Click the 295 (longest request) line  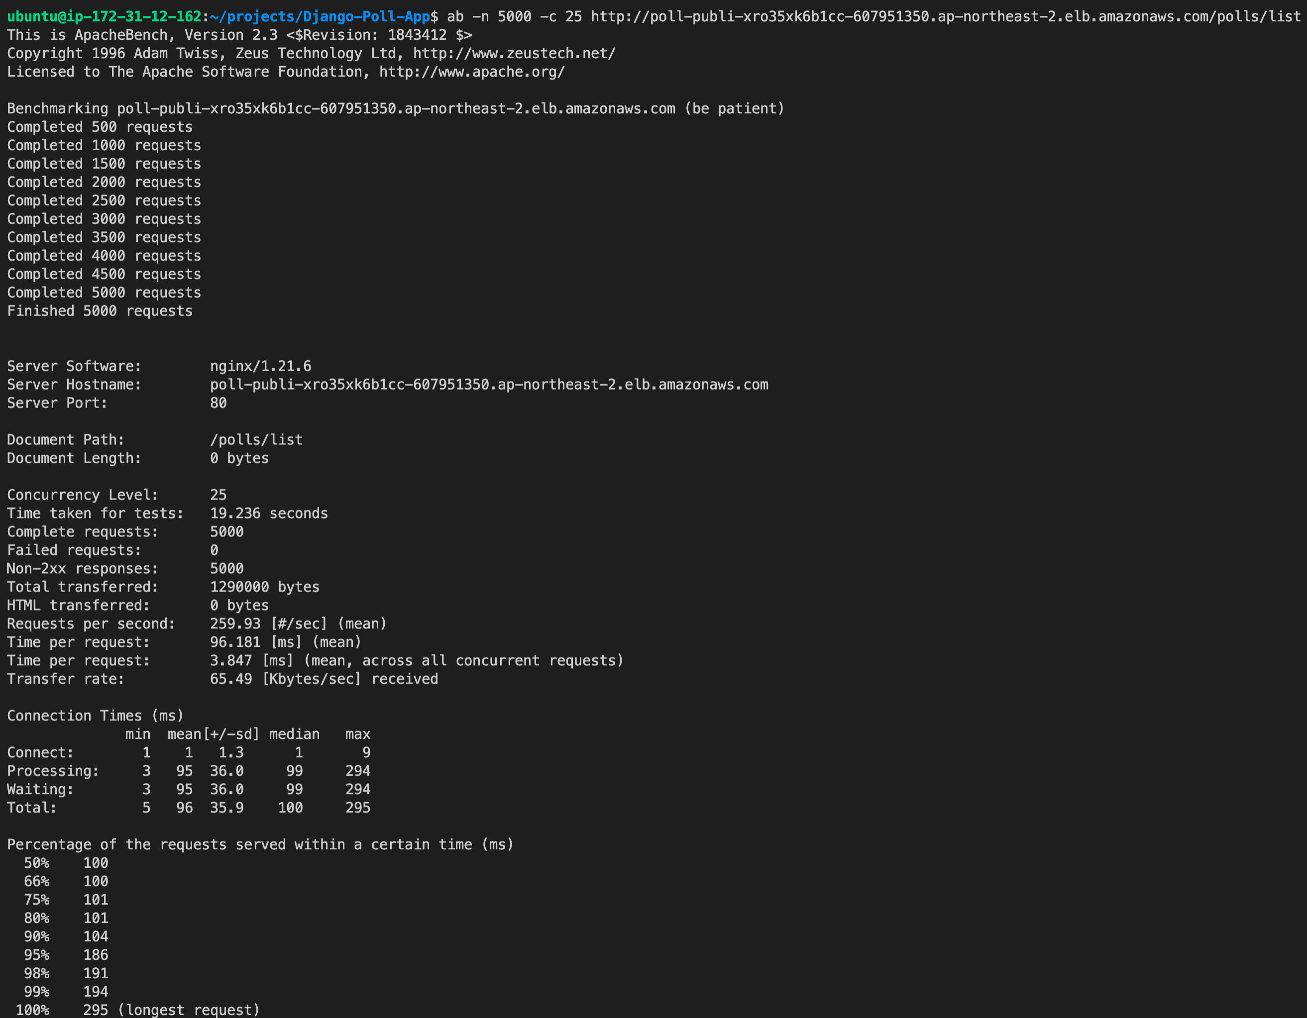click(171, 1010)
